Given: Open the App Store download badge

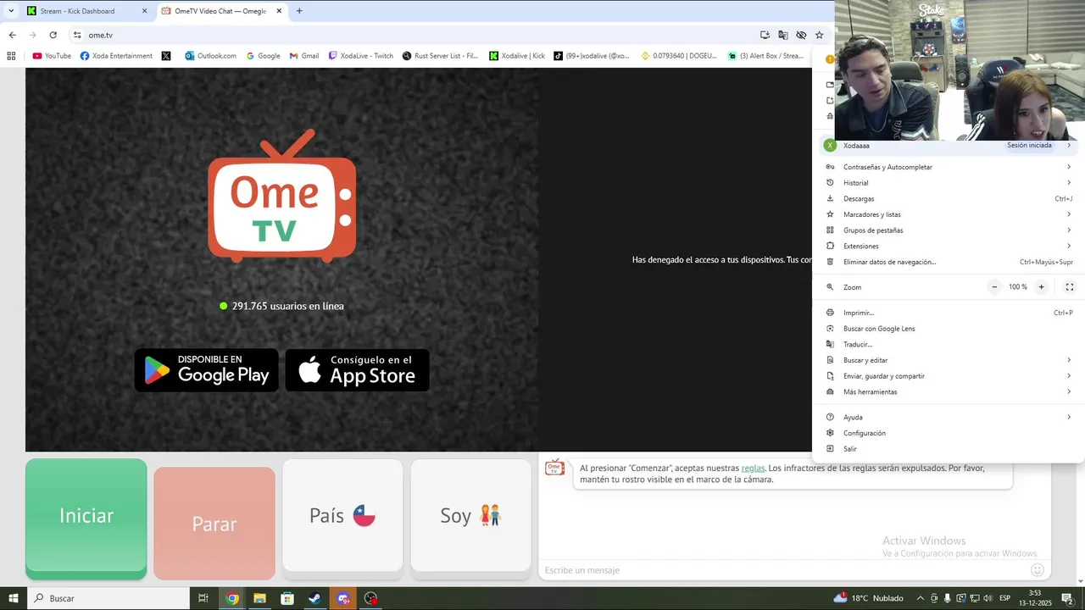Looking at the screenshot, I should [x=358, y=370].
